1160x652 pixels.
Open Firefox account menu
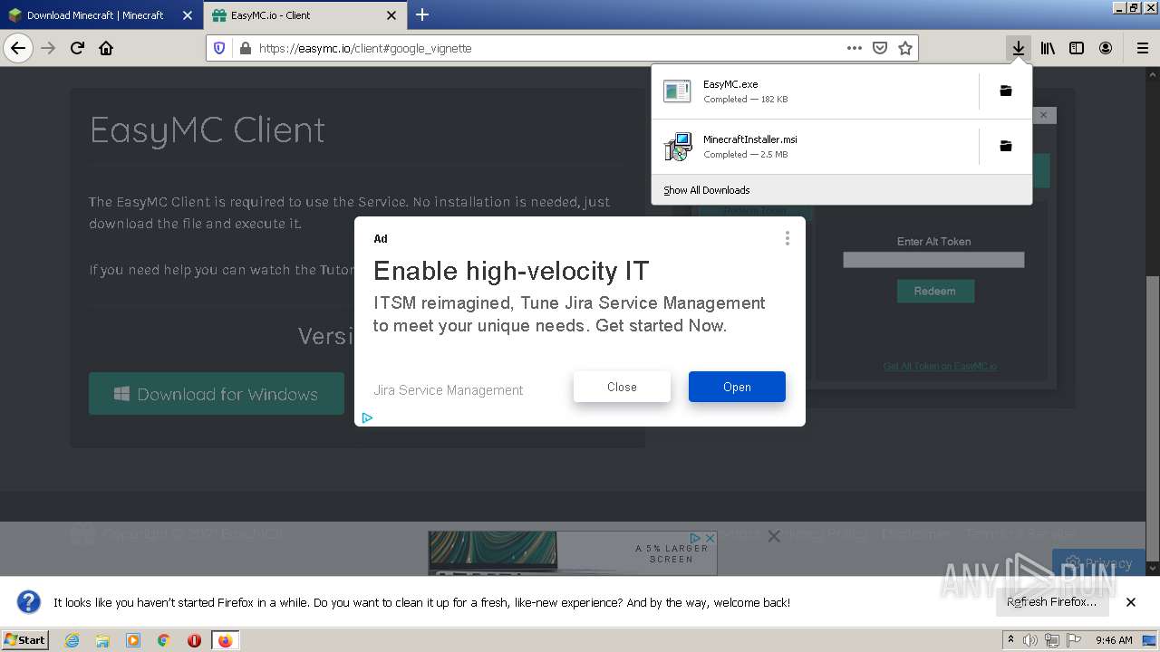tap(1106, 48)
